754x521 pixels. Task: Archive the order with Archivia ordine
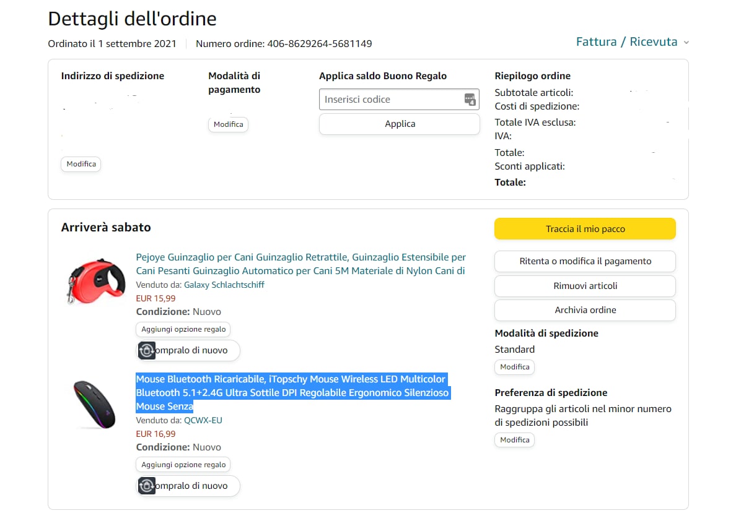(585, 310)
